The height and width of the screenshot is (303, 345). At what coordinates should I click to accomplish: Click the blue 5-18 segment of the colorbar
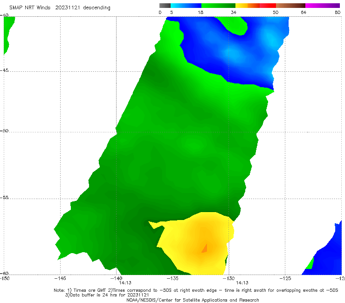(186, 6)
